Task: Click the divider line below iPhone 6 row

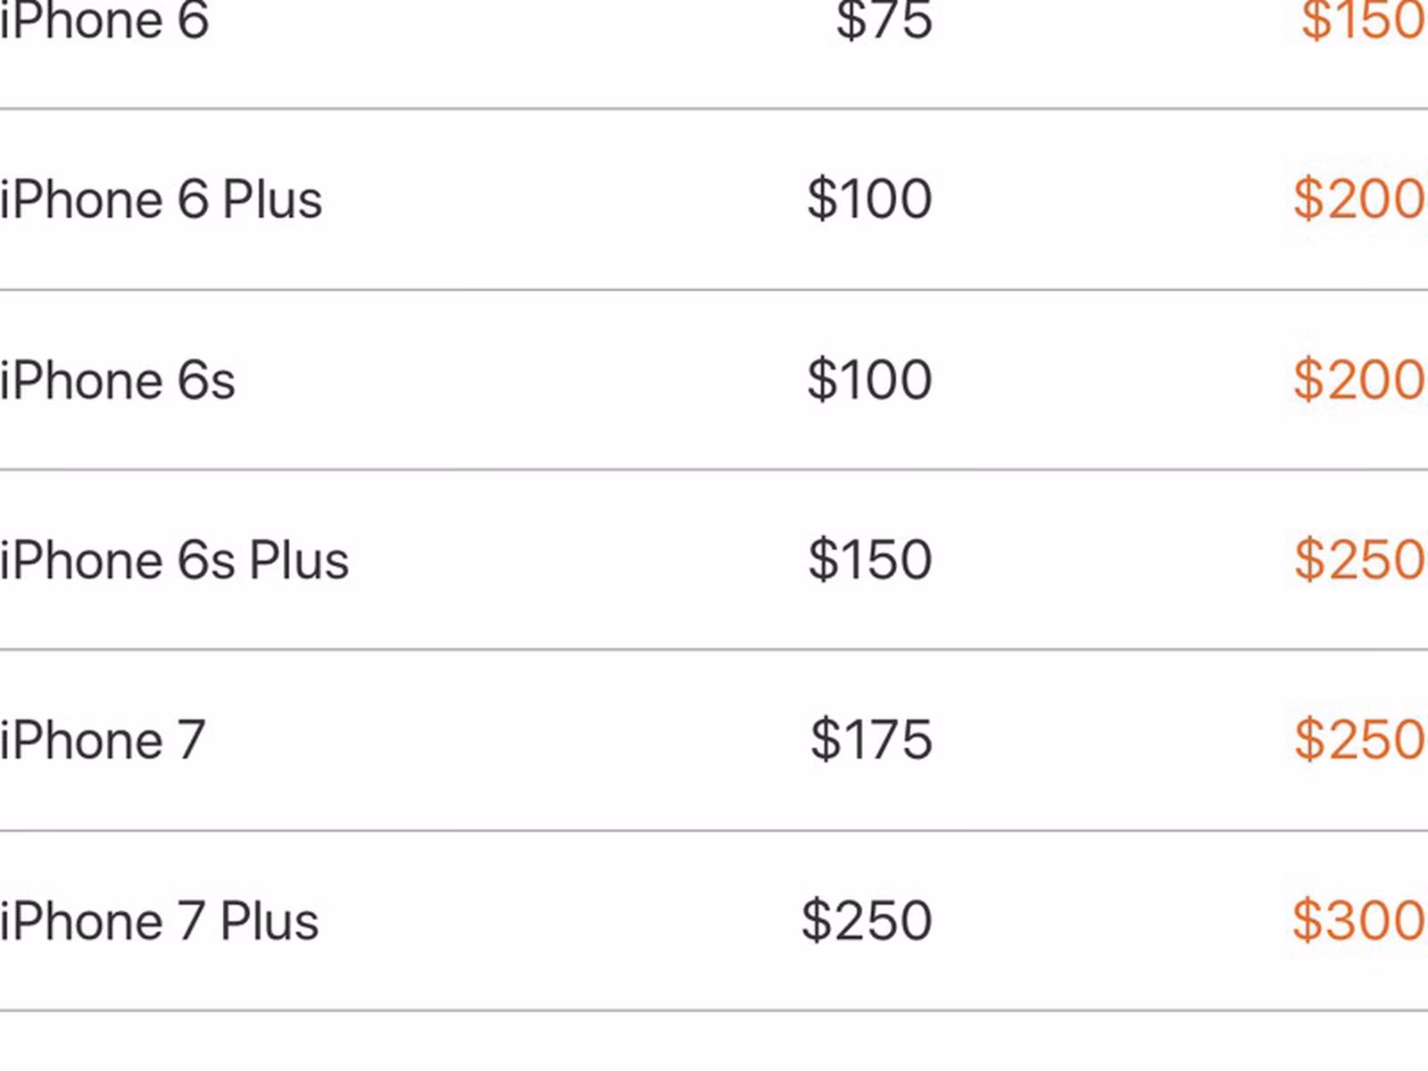Action: [x=714, y=109]
